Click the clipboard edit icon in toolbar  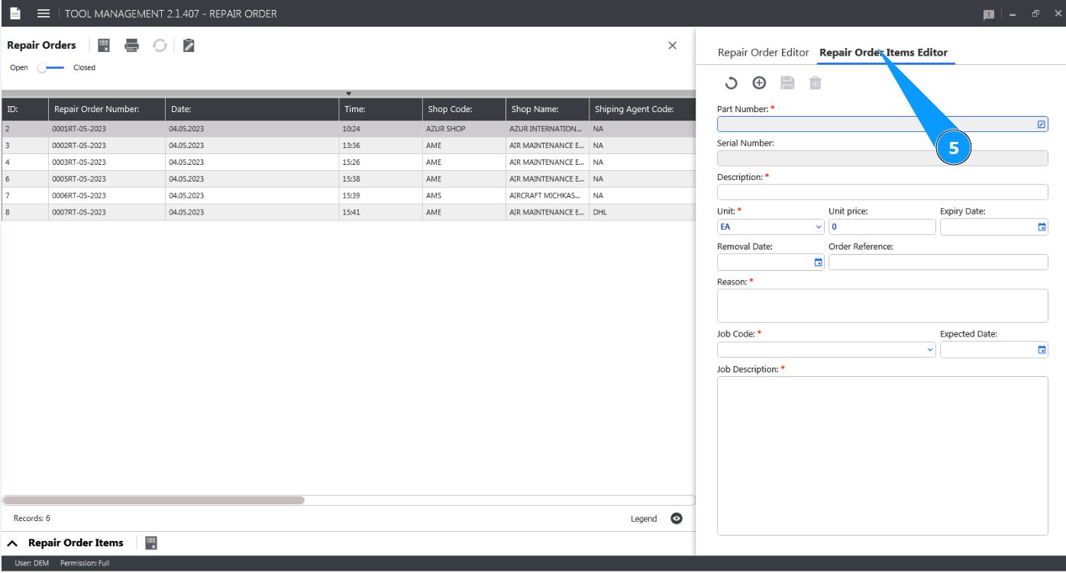(x=189, y=46)
